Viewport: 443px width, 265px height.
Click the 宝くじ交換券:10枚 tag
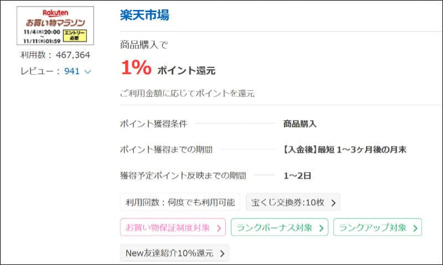coord(293,202)
